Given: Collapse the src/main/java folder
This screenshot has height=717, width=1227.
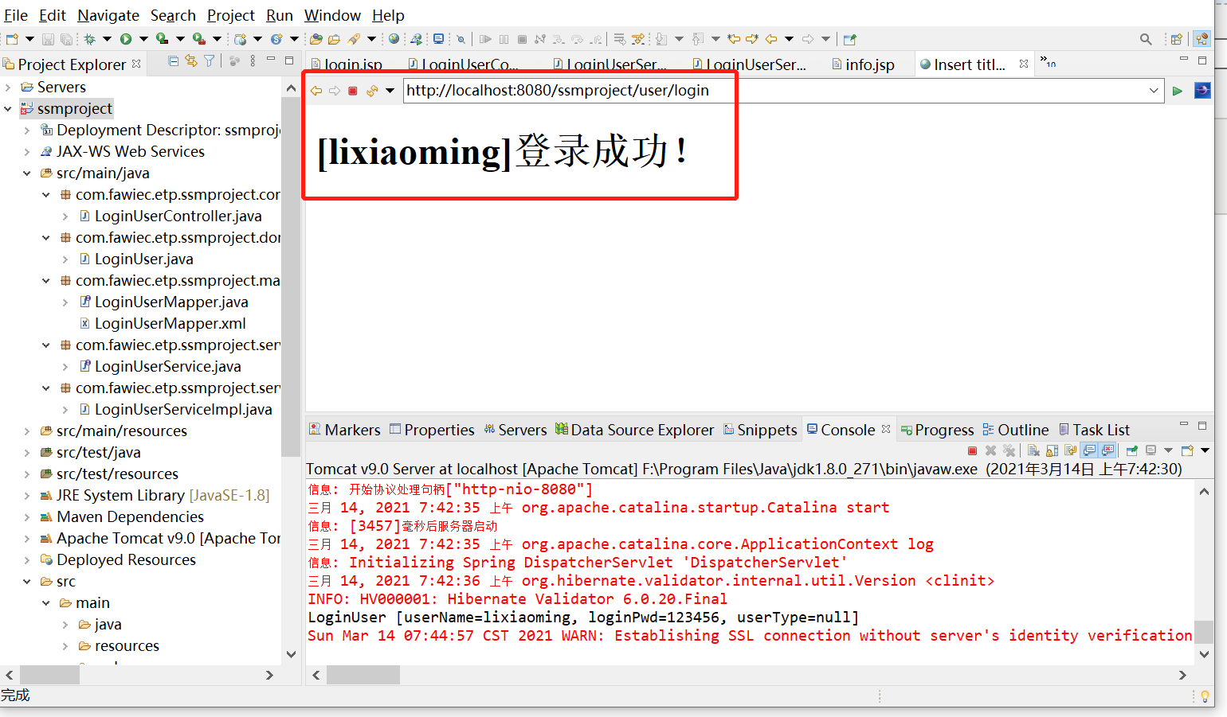Looking at the screenshot, I should click(27, 173).
